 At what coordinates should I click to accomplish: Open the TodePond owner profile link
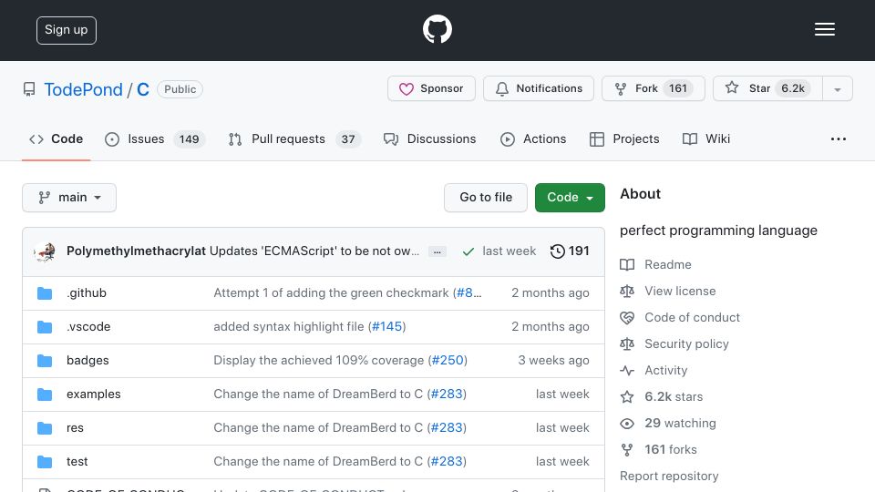click(x=83, y=89)
